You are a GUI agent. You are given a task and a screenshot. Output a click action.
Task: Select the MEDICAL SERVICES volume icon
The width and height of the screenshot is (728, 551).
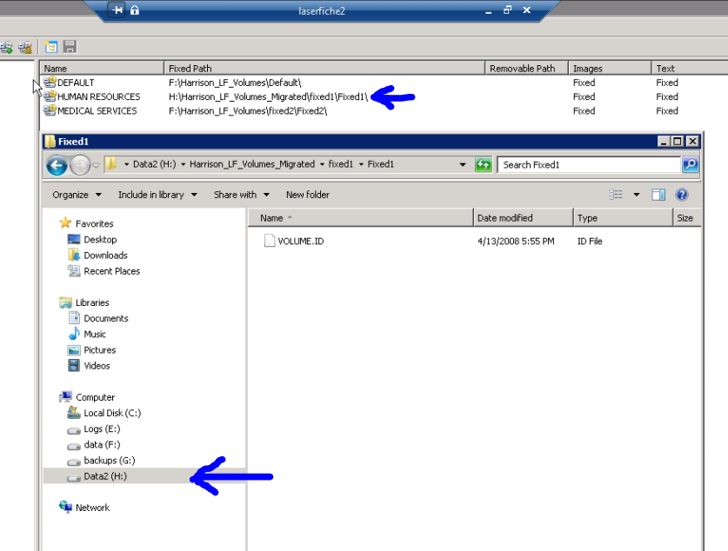[50, 110]
